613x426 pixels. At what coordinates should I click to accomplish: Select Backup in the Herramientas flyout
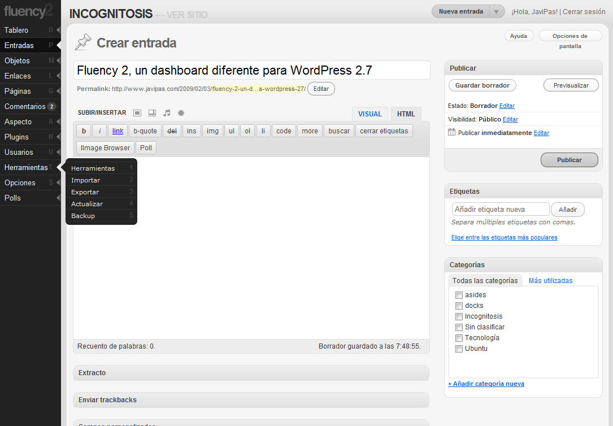tap(101, 216)
